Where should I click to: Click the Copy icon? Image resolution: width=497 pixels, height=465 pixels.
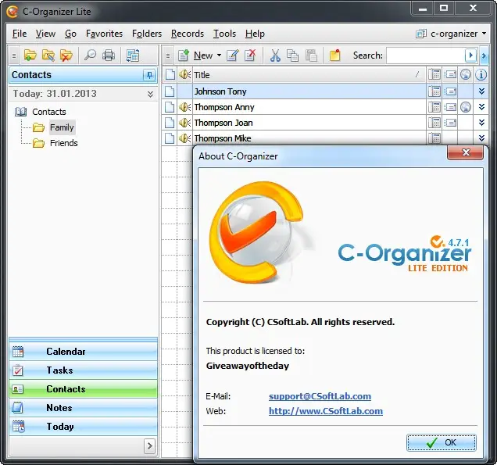coord(292,55)
